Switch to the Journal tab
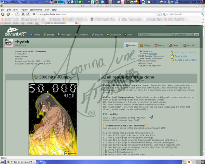This screenshot has height=164, width=205. [x=189, y=45]
